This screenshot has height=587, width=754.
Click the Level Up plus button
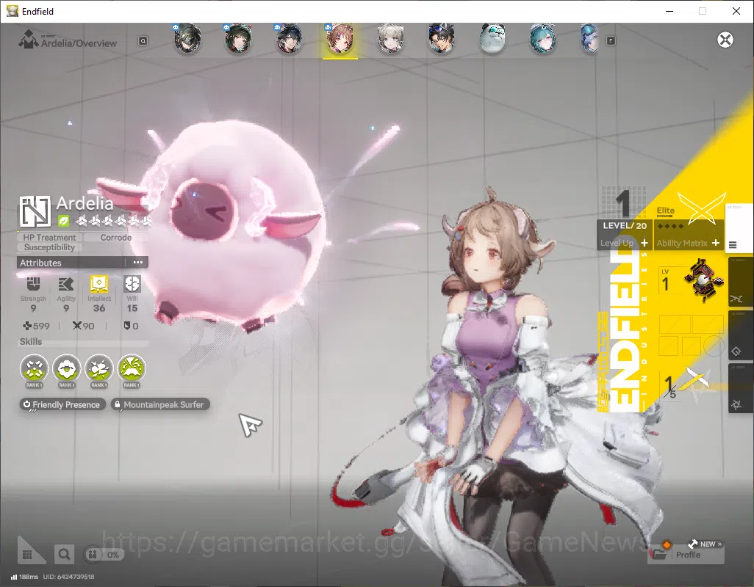pos(645,243)
